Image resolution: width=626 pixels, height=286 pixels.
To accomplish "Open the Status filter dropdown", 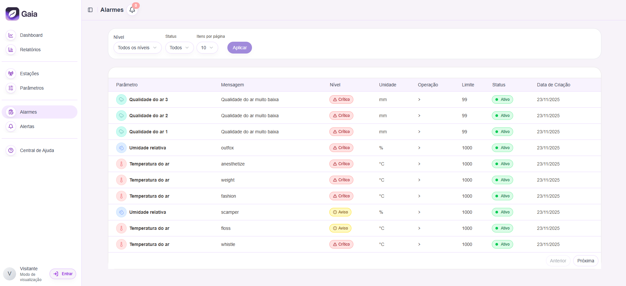I will 179,48.
